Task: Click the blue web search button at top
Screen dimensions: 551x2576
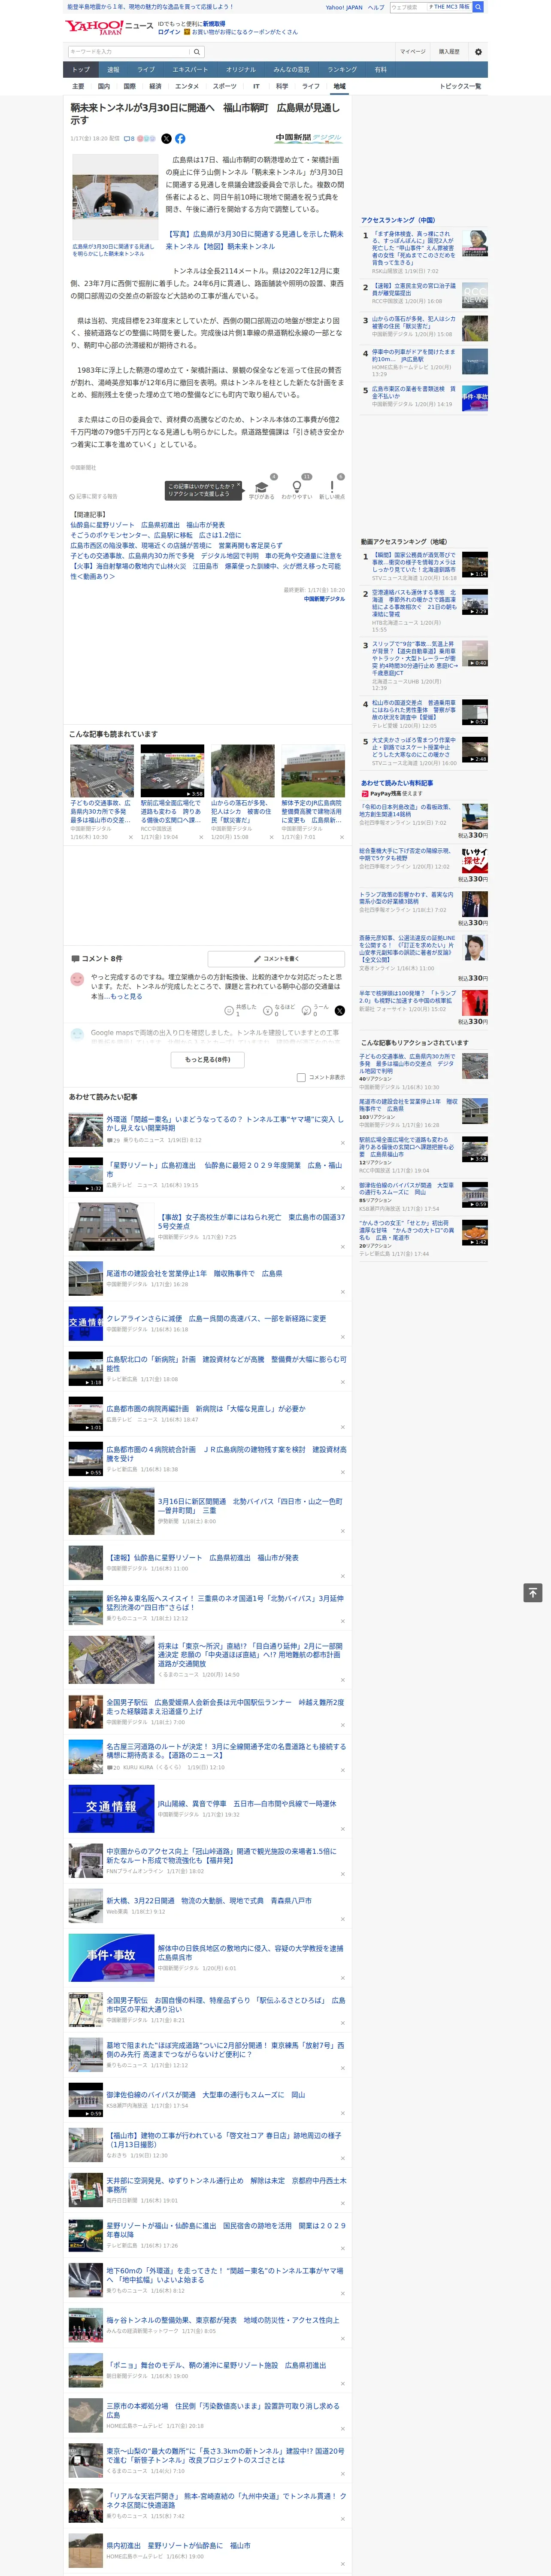Action: 478,7
